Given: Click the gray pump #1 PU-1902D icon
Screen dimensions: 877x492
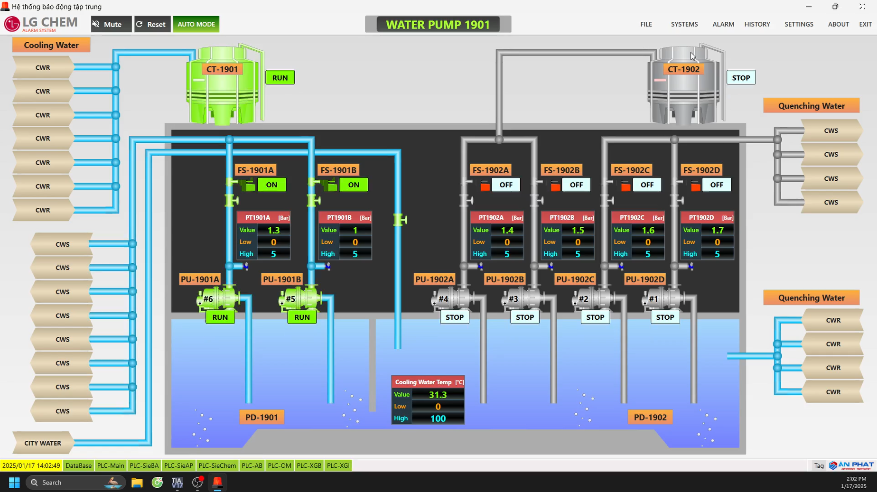Looking at the screenshot, I should (662, 299).
